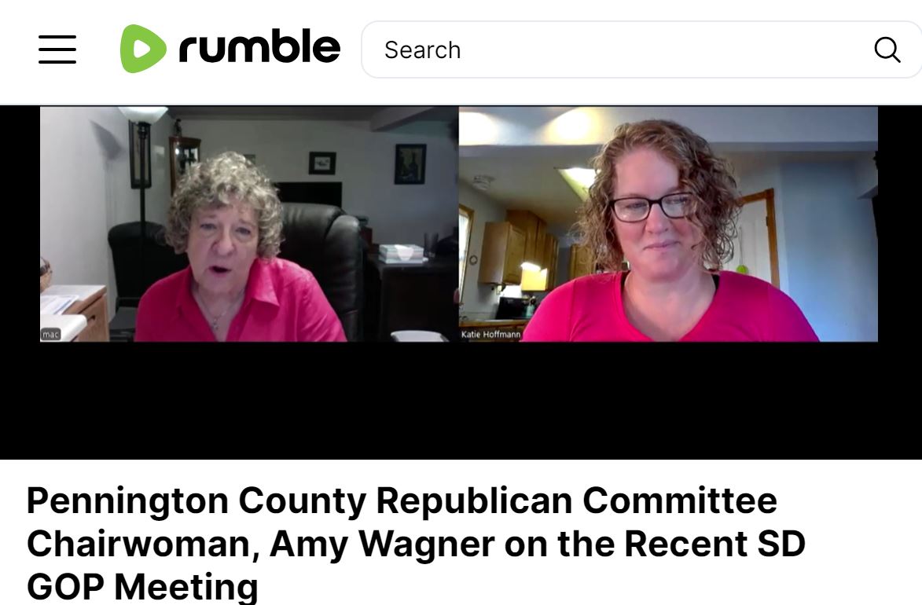The height and width of the screenshot is (605, 922).
Task: Click the black letterbox bar left of video
Action: click(x=20, y=223)
